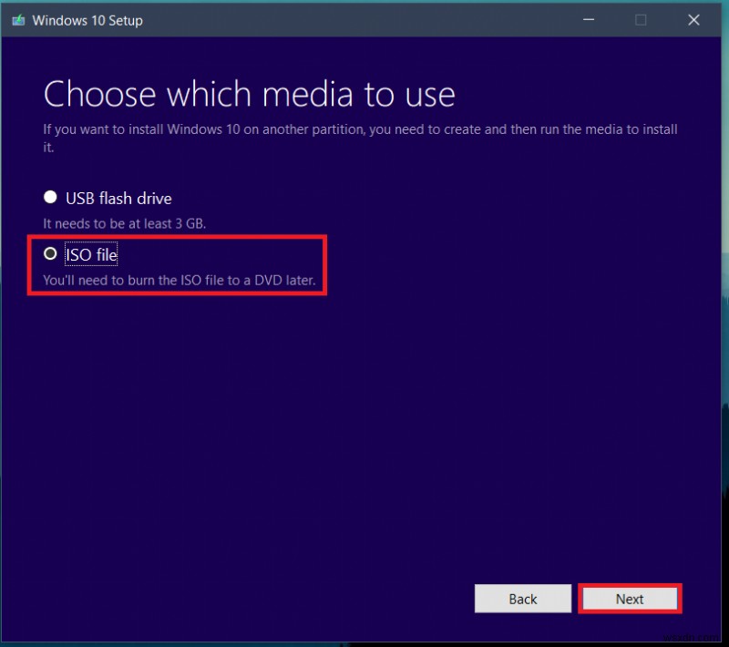Go back with the Back button
Viewport: 729px width, 647px height.
point(522,599)
